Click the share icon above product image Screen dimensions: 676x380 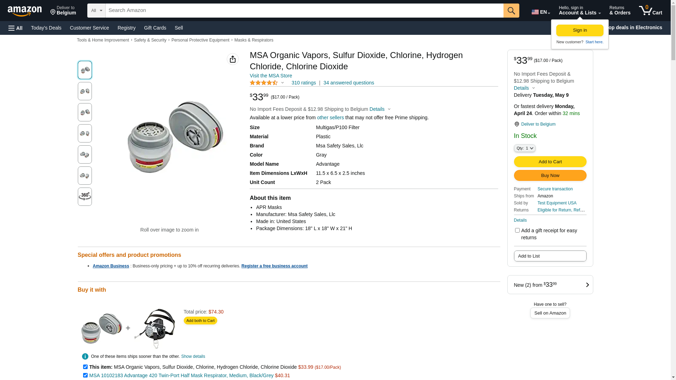click(x=233, y=59)
